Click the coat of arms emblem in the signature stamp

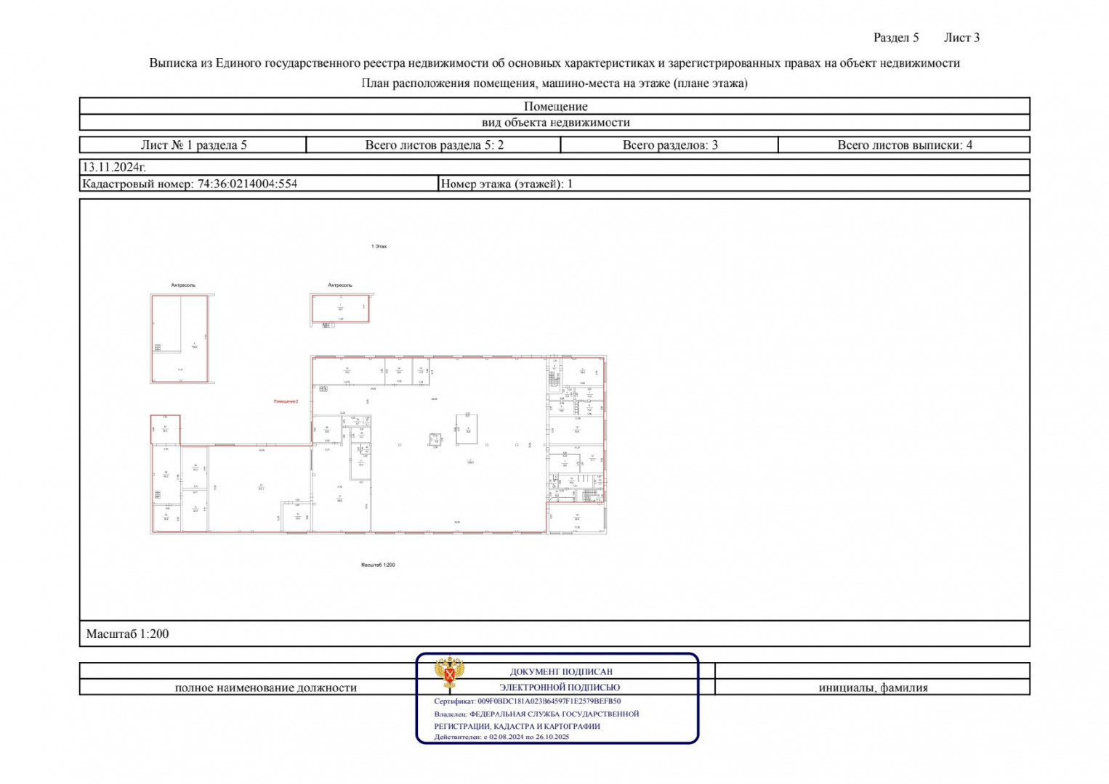450,673
